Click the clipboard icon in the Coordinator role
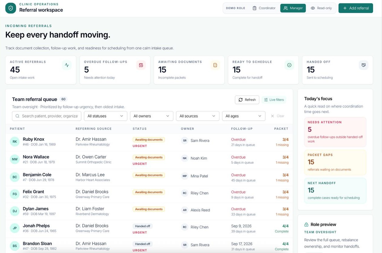Image resolution: width=382 pixels, height=253 pixels. click(x=254, y=8)
